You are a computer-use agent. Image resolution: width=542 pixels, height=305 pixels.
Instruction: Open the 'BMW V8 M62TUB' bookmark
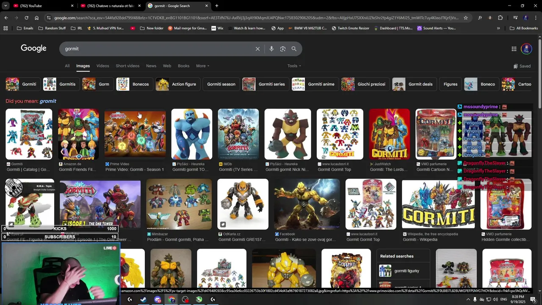307,28
